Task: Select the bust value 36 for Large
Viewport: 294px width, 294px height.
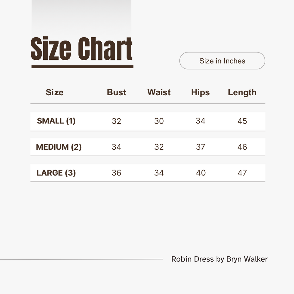Action: click(117, 173)
